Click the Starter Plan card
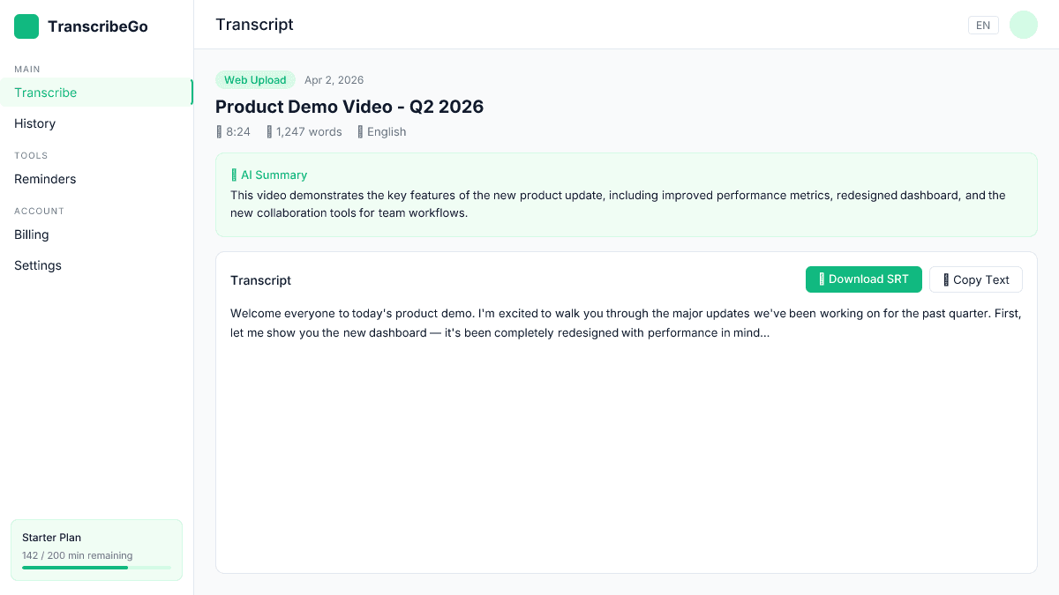 click(96, 549)
